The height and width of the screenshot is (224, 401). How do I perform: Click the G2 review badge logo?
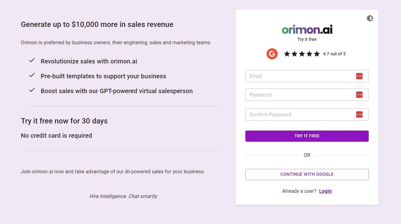[x=272, y=54]
